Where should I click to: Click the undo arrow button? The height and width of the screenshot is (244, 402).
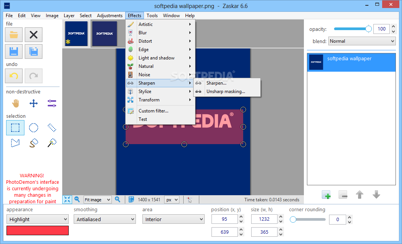(14, 76)
